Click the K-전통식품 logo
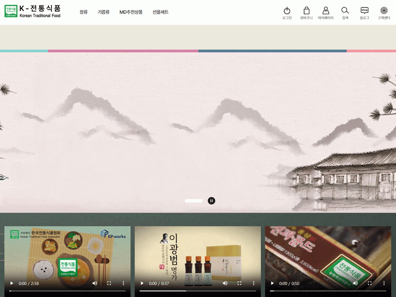This screenshot has height=297, width=396. tap(33, 11)
